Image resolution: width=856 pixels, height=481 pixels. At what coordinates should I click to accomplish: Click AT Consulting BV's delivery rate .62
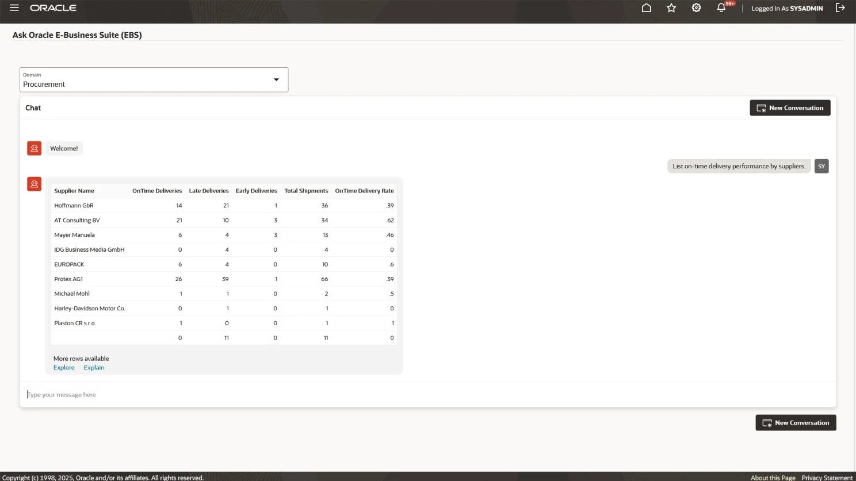390,220
